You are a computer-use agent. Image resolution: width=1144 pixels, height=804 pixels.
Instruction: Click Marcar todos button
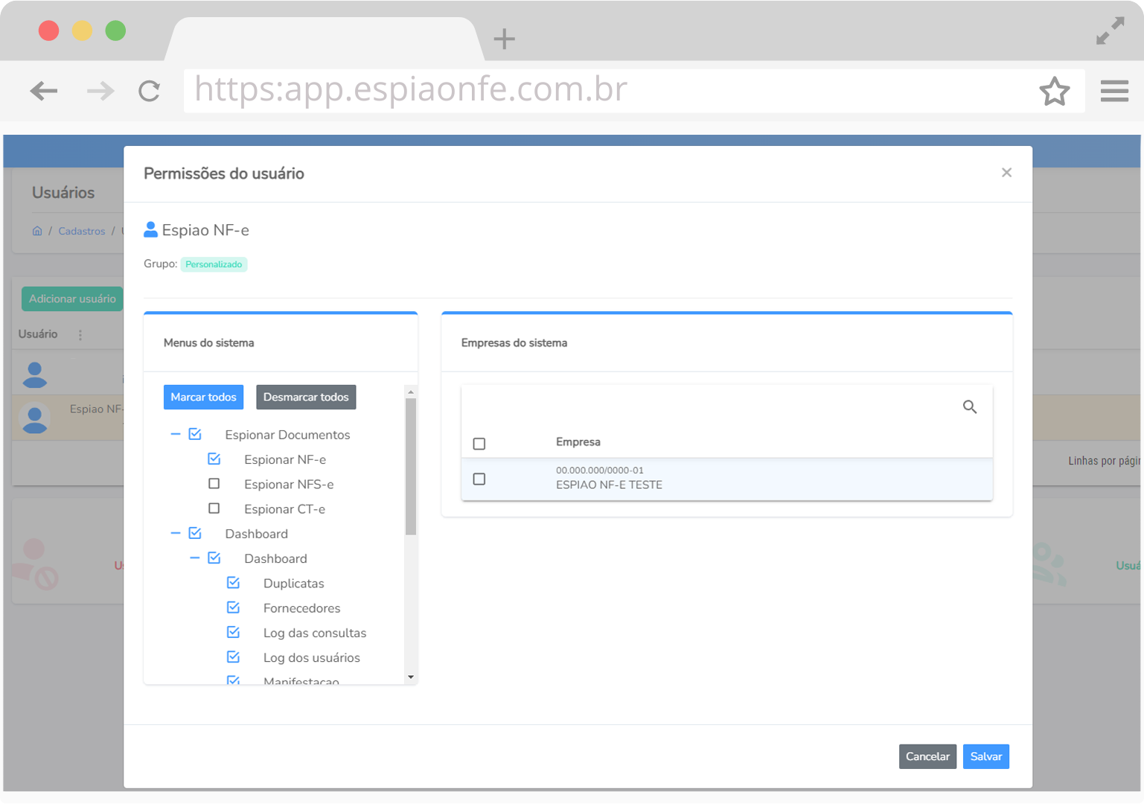click(203, 397)
